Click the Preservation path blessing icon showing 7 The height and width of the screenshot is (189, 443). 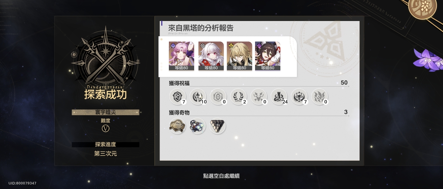tap(178, 96)
